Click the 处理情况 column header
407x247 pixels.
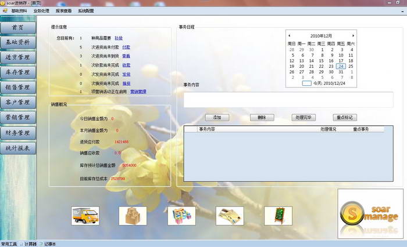coord(328,129)
